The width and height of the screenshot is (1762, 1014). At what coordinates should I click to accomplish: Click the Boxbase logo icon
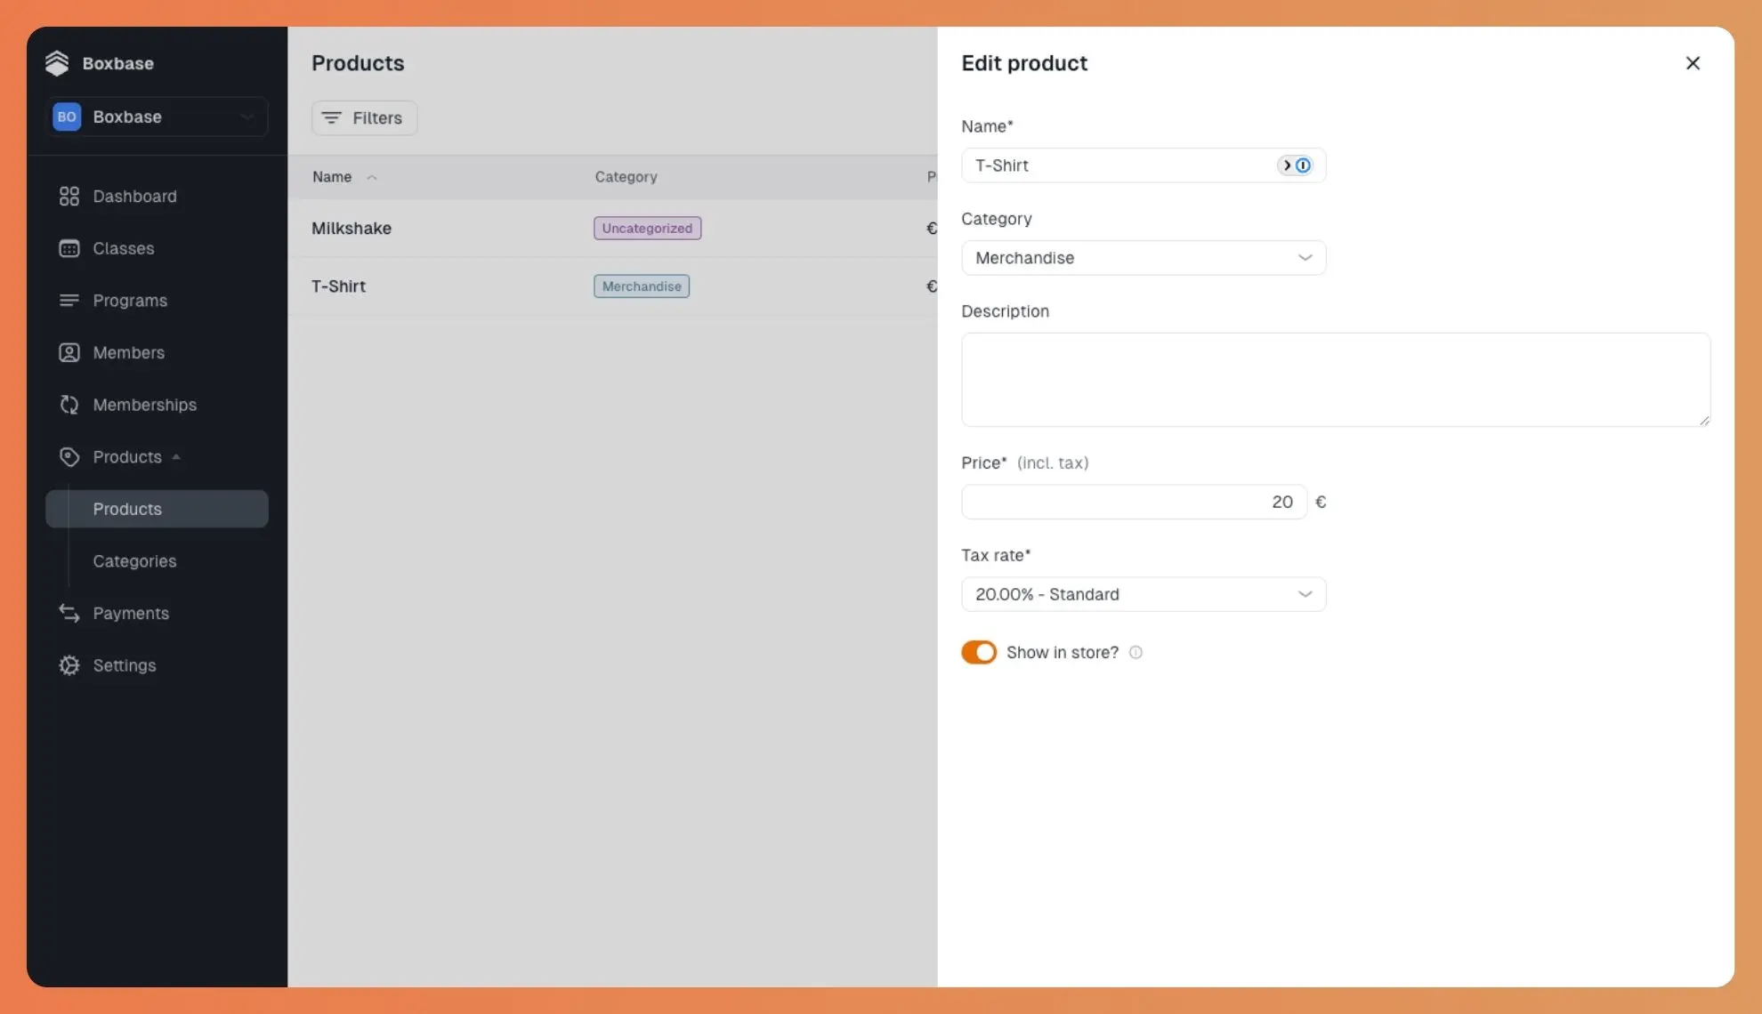(x=57, y=63)
